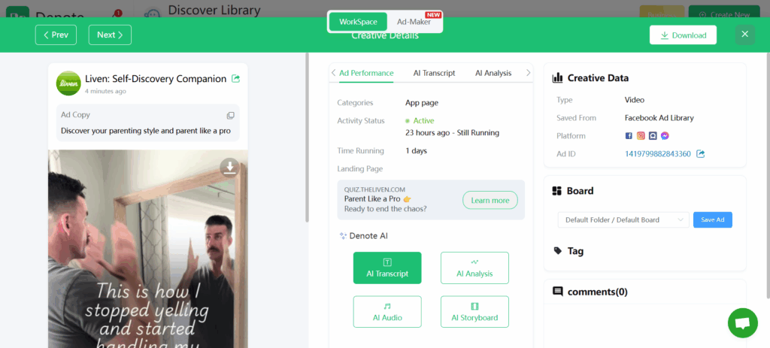Click the Learn more button

point(490,200)
